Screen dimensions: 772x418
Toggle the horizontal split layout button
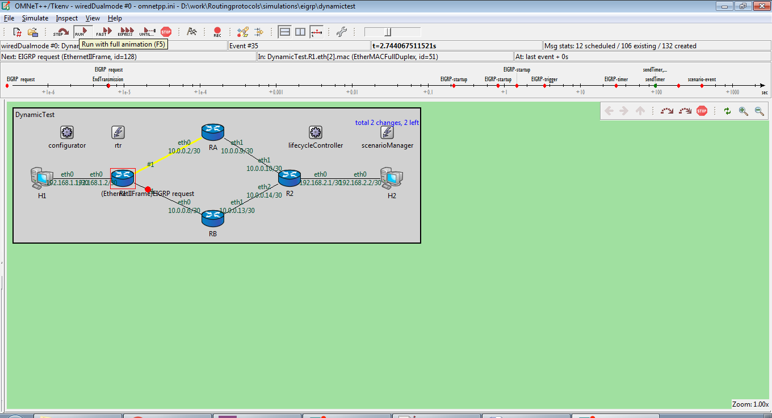point(285,32)
